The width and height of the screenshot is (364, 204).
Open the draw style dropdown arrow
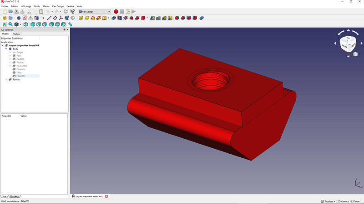(20, 24)
